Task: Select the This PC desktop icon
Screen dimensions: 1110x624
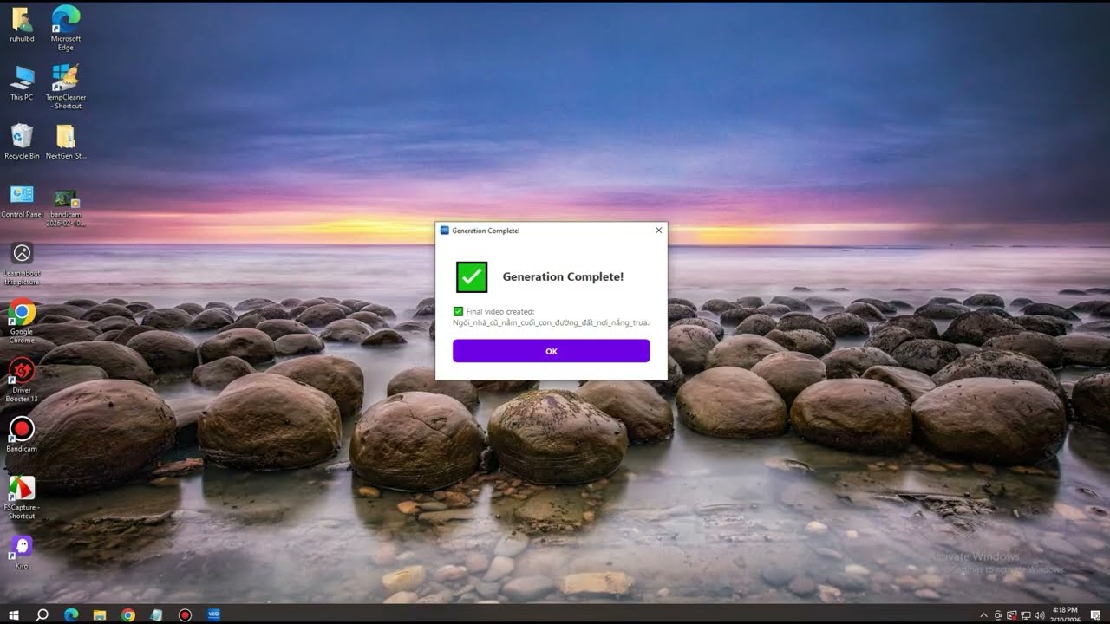Action: click(x=22, y=83)
